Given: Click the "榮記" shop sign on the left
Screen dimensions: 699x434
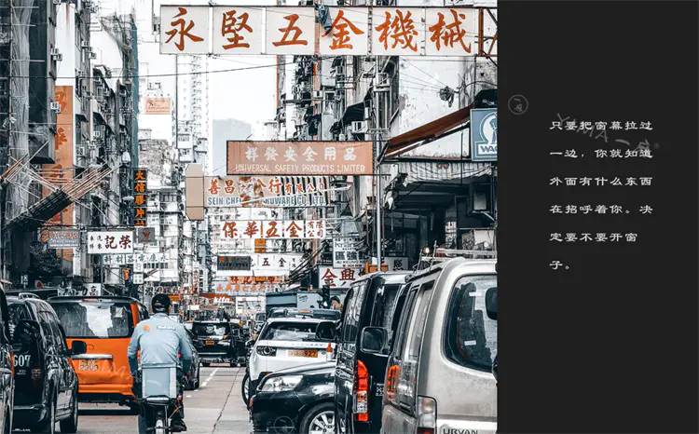Looking at the screenshot, I should 110,242.
